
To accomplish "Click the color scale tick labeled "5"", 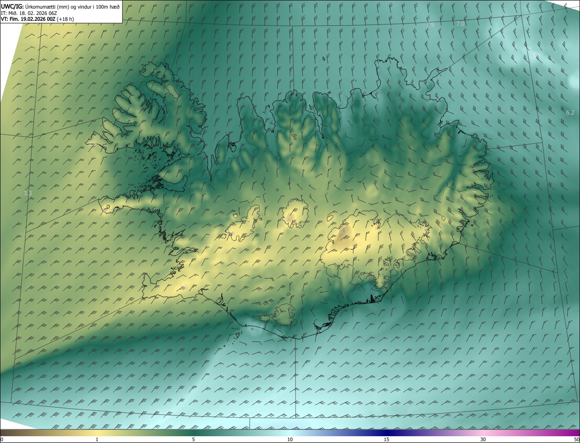I will click(x=193, y=439).
